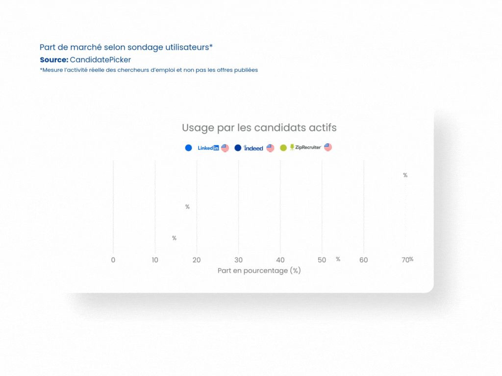Click the 'Part de marché selon sondage' heading
Viewport: 502px width, 376px height.
(x=126, y=47)
